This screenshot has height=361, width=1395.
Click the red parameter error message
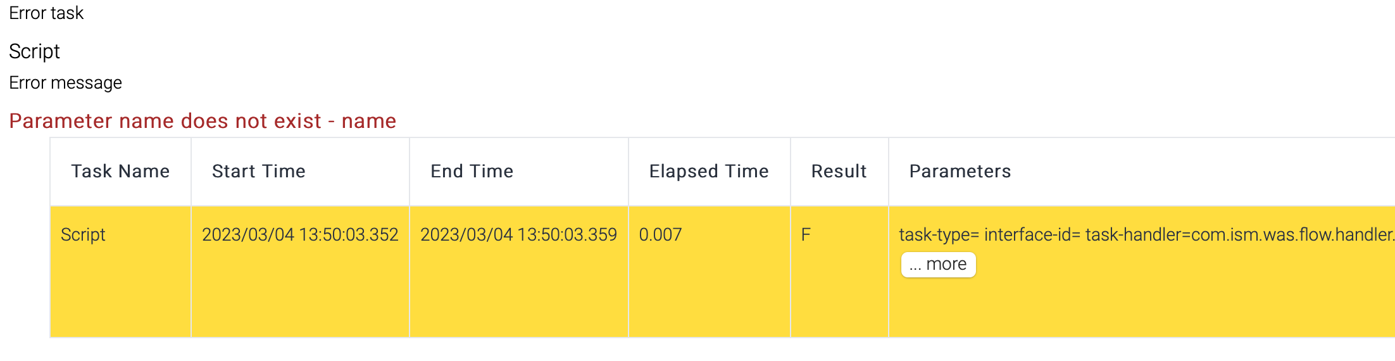tap(203, 121)
